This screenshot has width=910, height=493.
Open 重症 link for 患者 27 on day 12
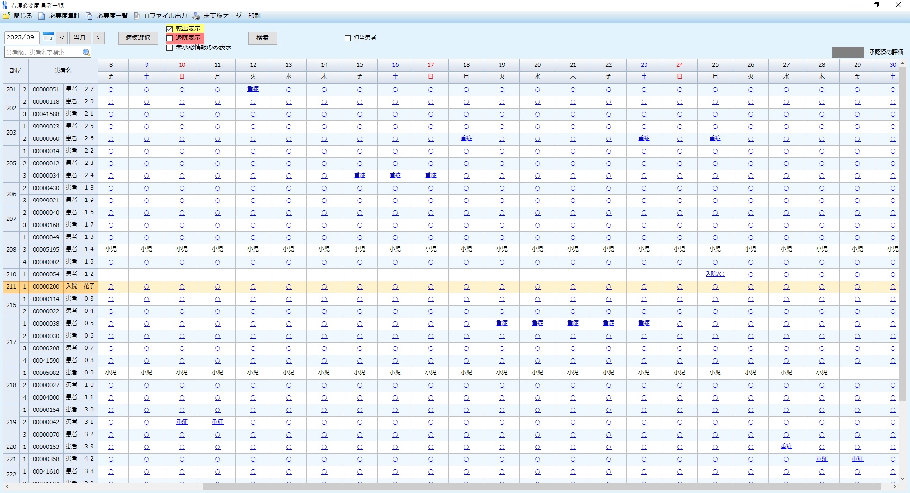(253, 89)
